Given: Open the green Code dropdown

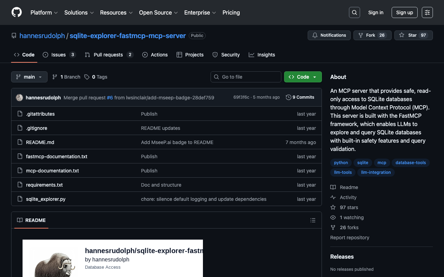Looking at the screenshot, I should tap(302, 77).
